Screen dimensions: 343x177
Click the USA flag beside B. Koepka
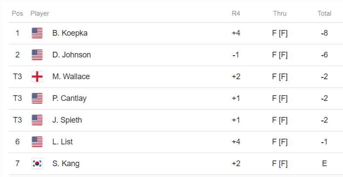pos(37,33)
